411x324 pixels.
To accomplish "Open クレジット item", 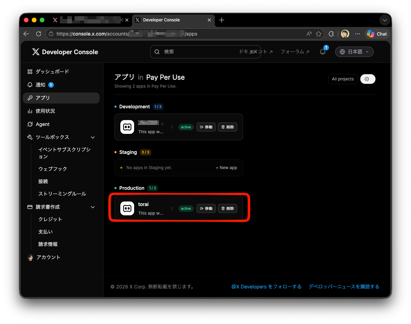I will click(50, 219).
